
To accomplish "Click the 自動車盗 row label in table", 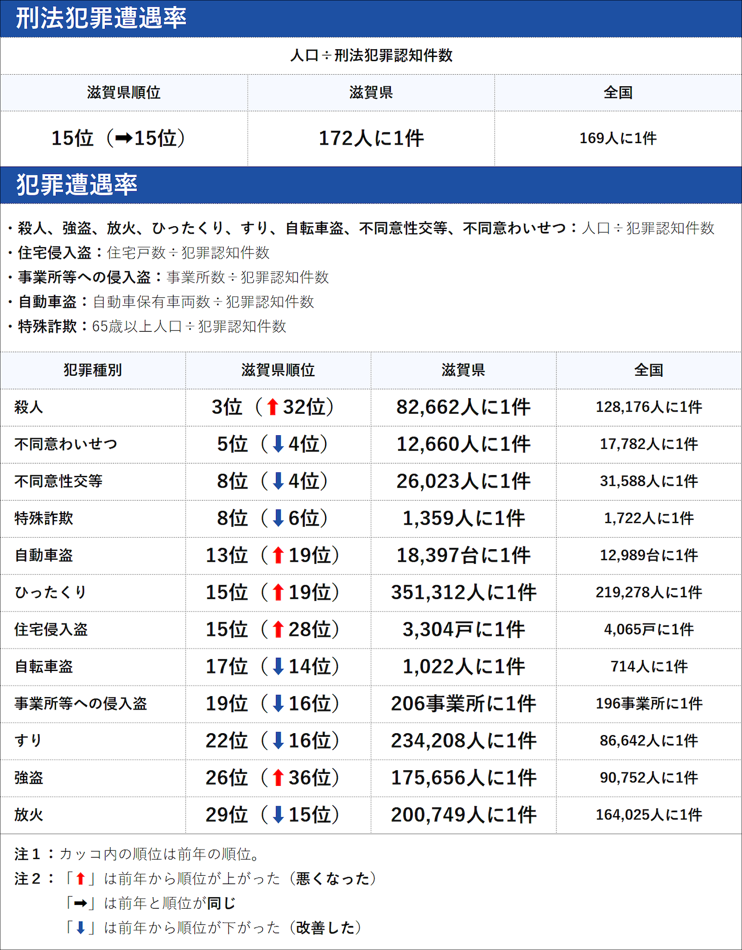I will 44,555.
